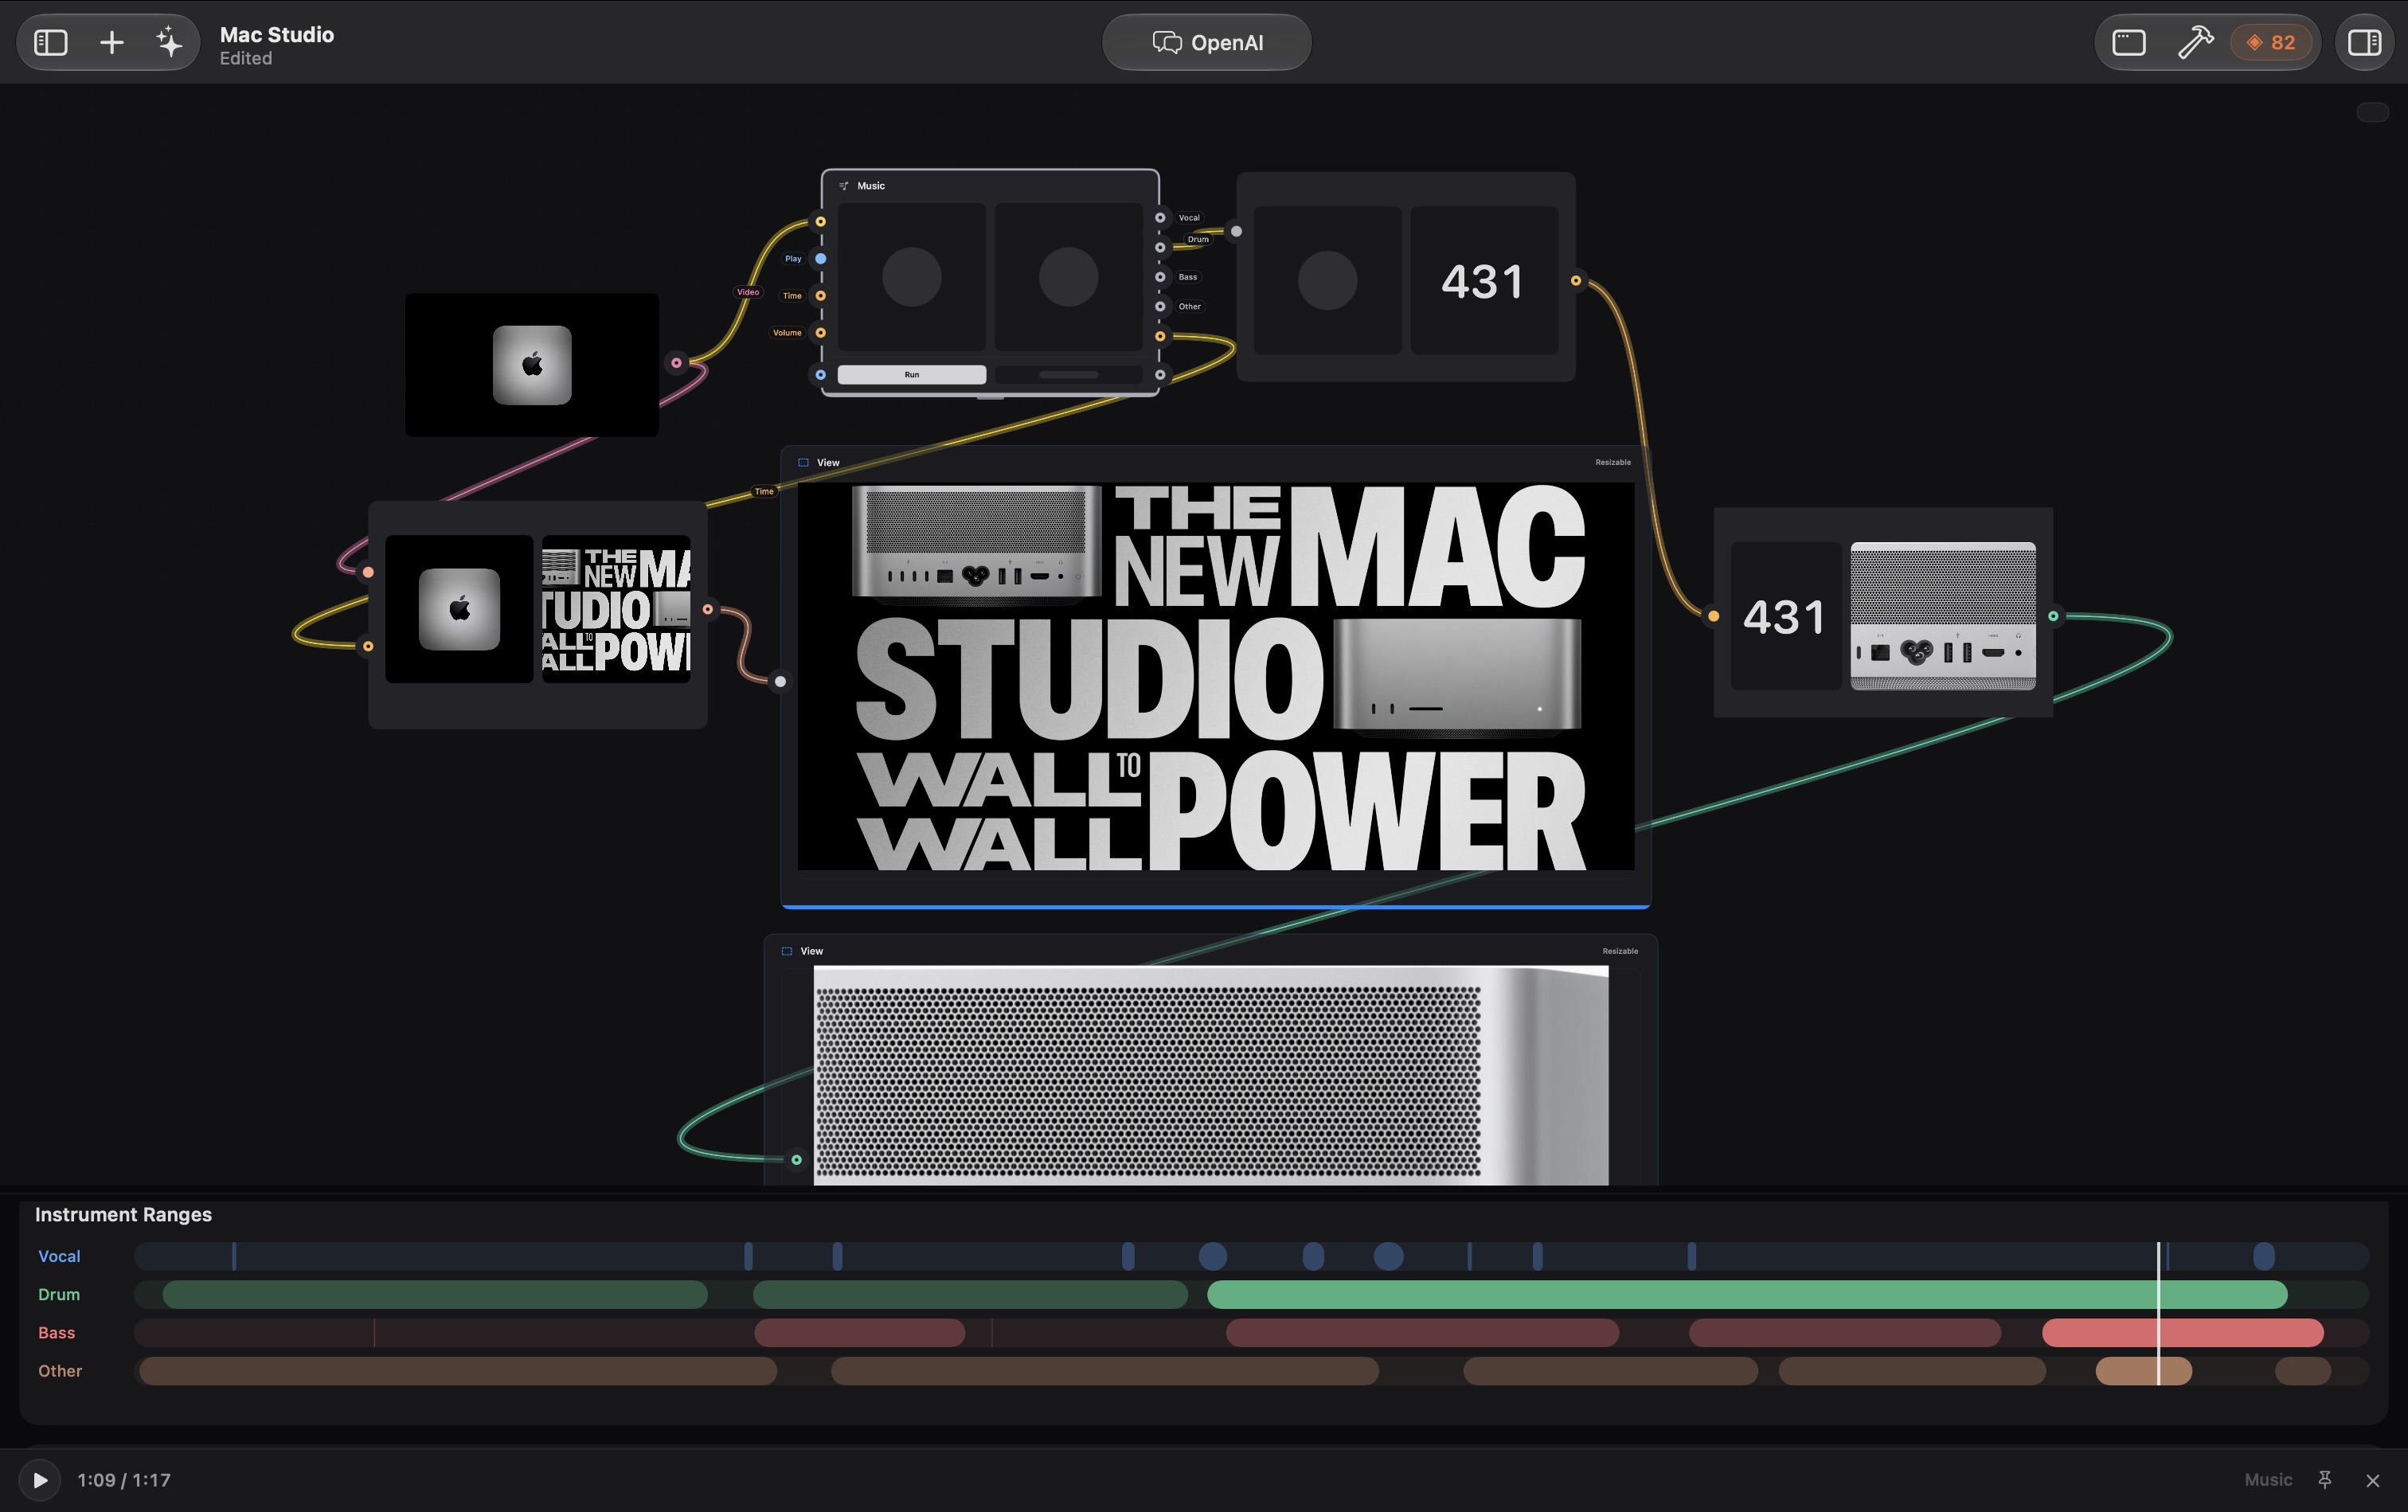Toggle the left sidebar panel icon
The height and width of the screenshot is (1512, 2408).
(x=51, y=42)
